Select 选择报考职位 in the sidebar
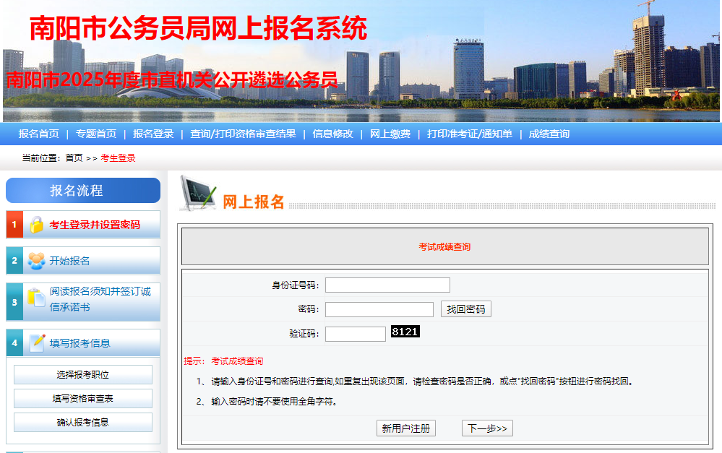Screen dimensions: 722x453 click(83, 375)
